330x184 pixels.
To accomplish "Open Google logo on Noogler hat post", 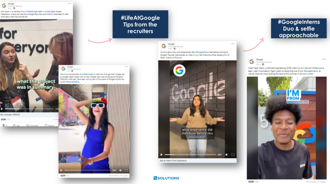I will click(63, 69).
